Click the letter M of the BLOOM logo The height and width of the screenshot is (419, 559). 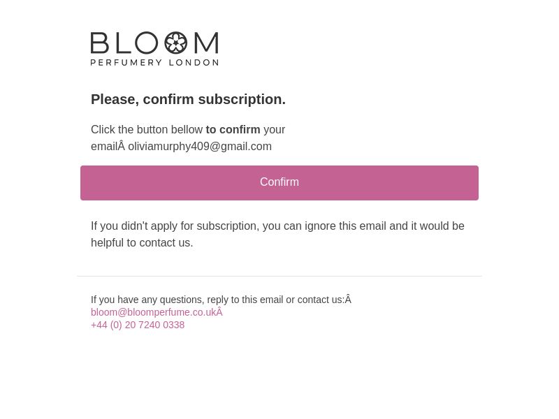tap(206, 43)
